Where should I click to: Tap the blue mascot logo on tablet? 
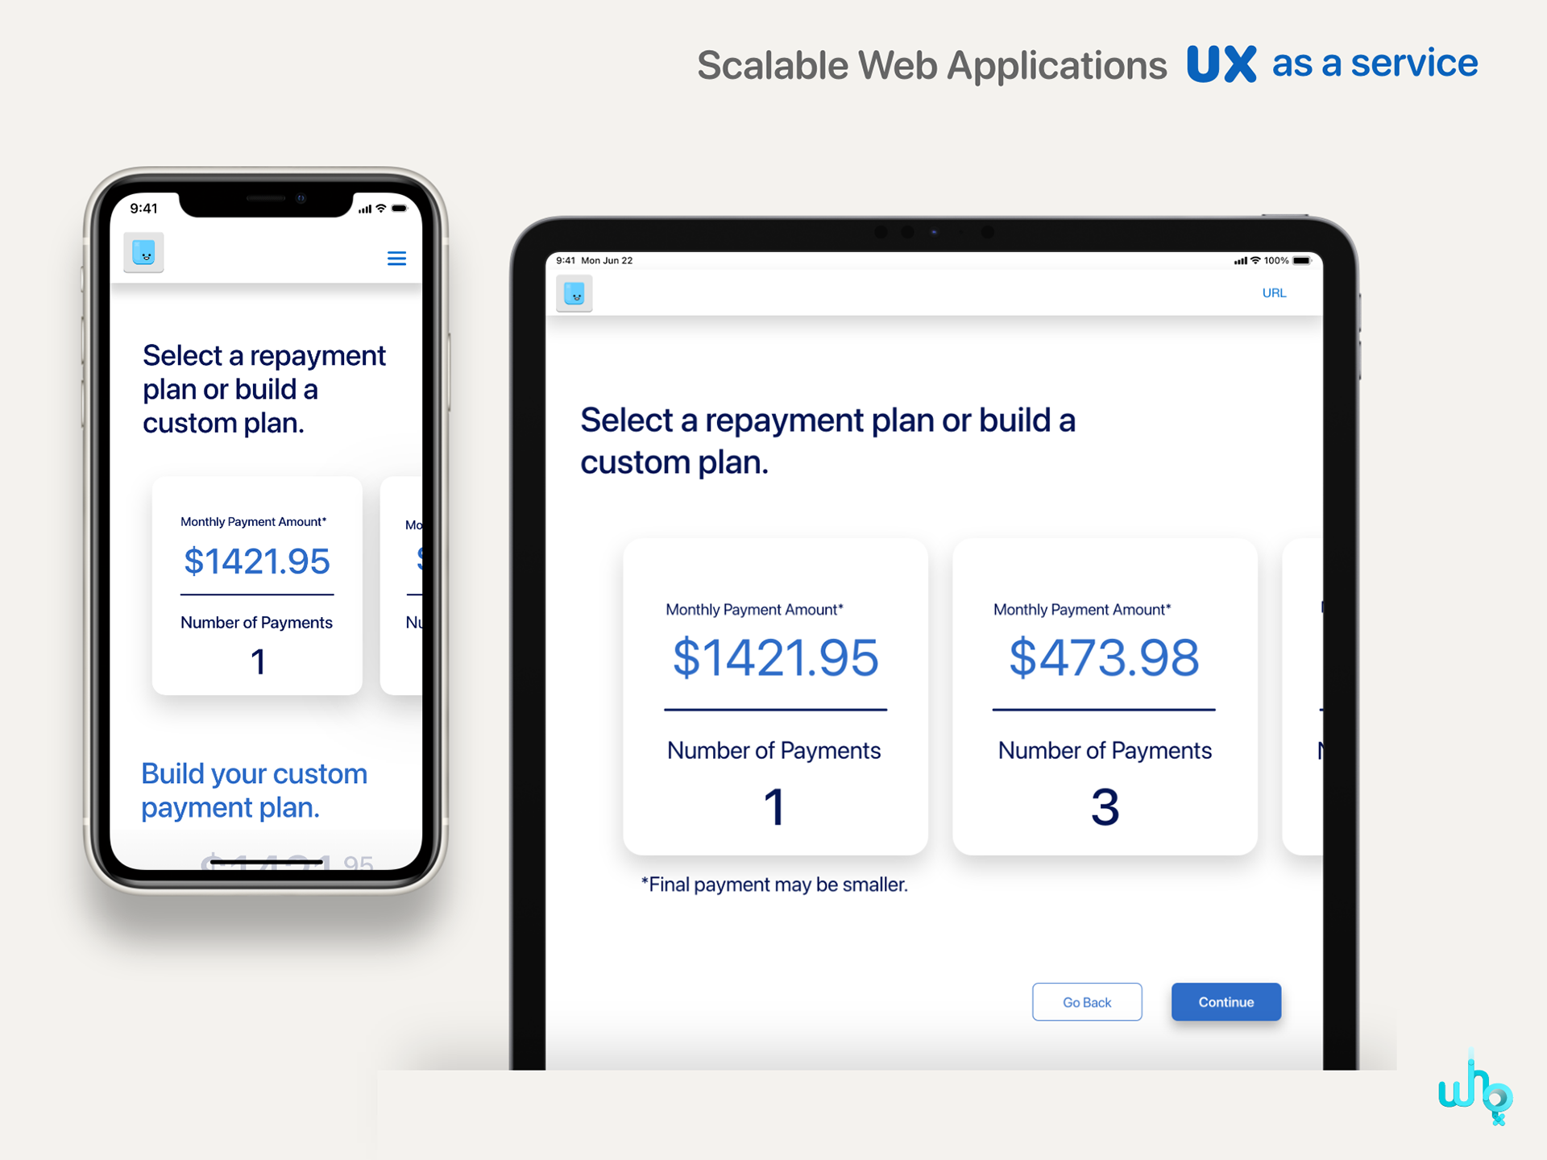click(x=574, y=294)
